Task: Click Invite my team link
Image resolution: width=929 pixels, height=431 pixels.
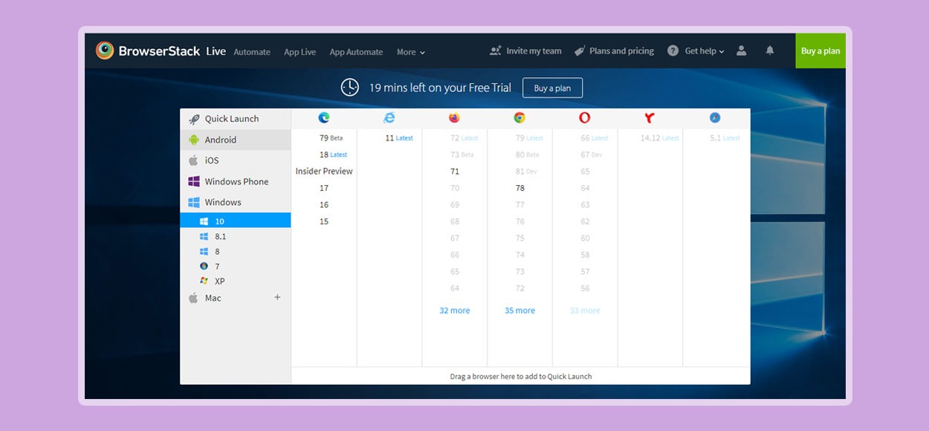Action: (x=534, y=51)
